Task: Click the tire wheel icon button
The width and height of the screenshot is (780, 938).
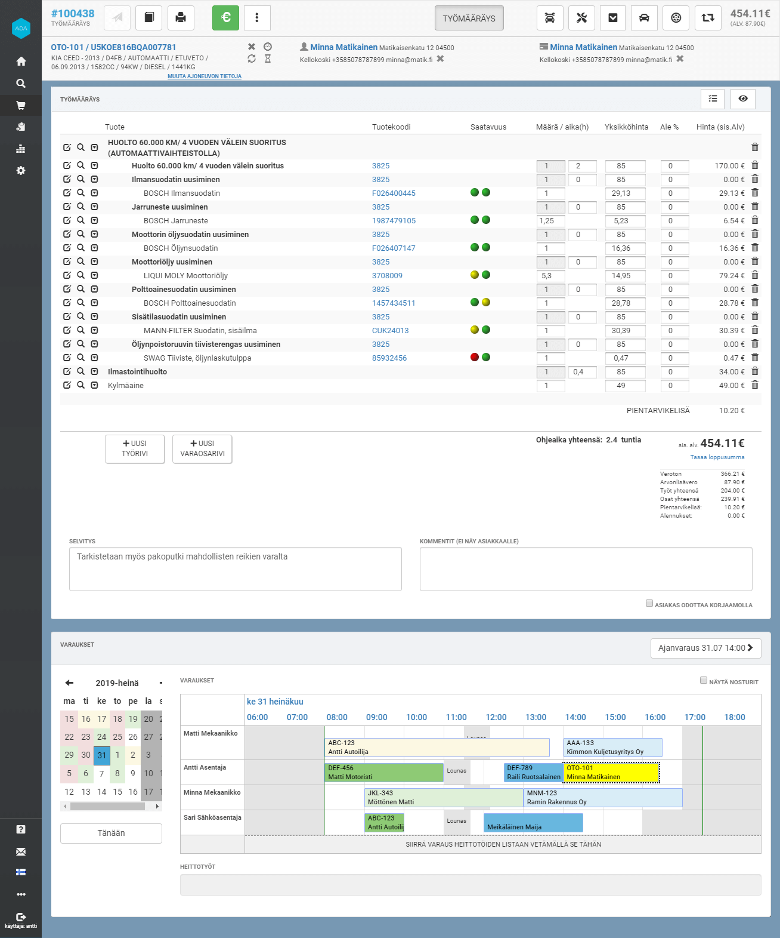Action: pos(676,18)
